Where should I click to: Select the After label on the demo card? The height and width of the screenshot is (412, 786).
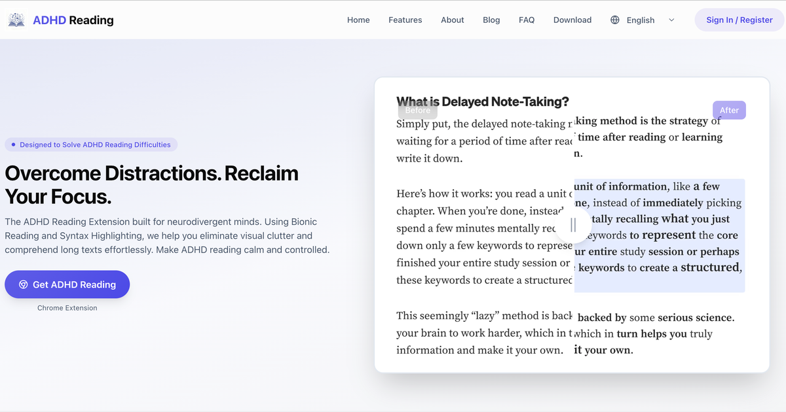729,110
